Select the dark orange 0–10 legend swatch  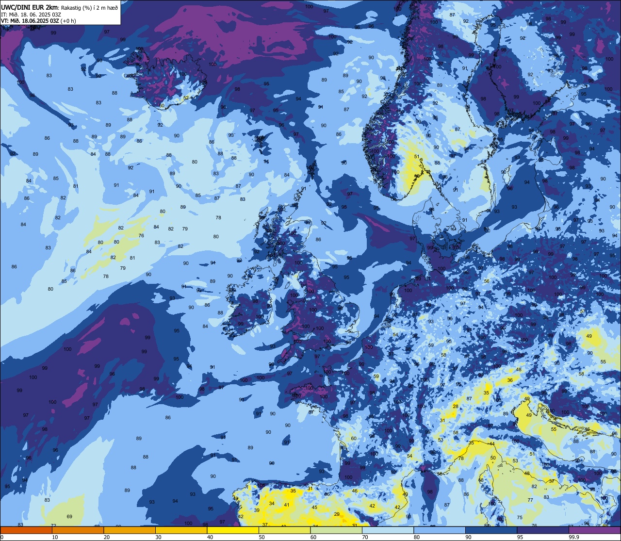[x=26, y=530]
